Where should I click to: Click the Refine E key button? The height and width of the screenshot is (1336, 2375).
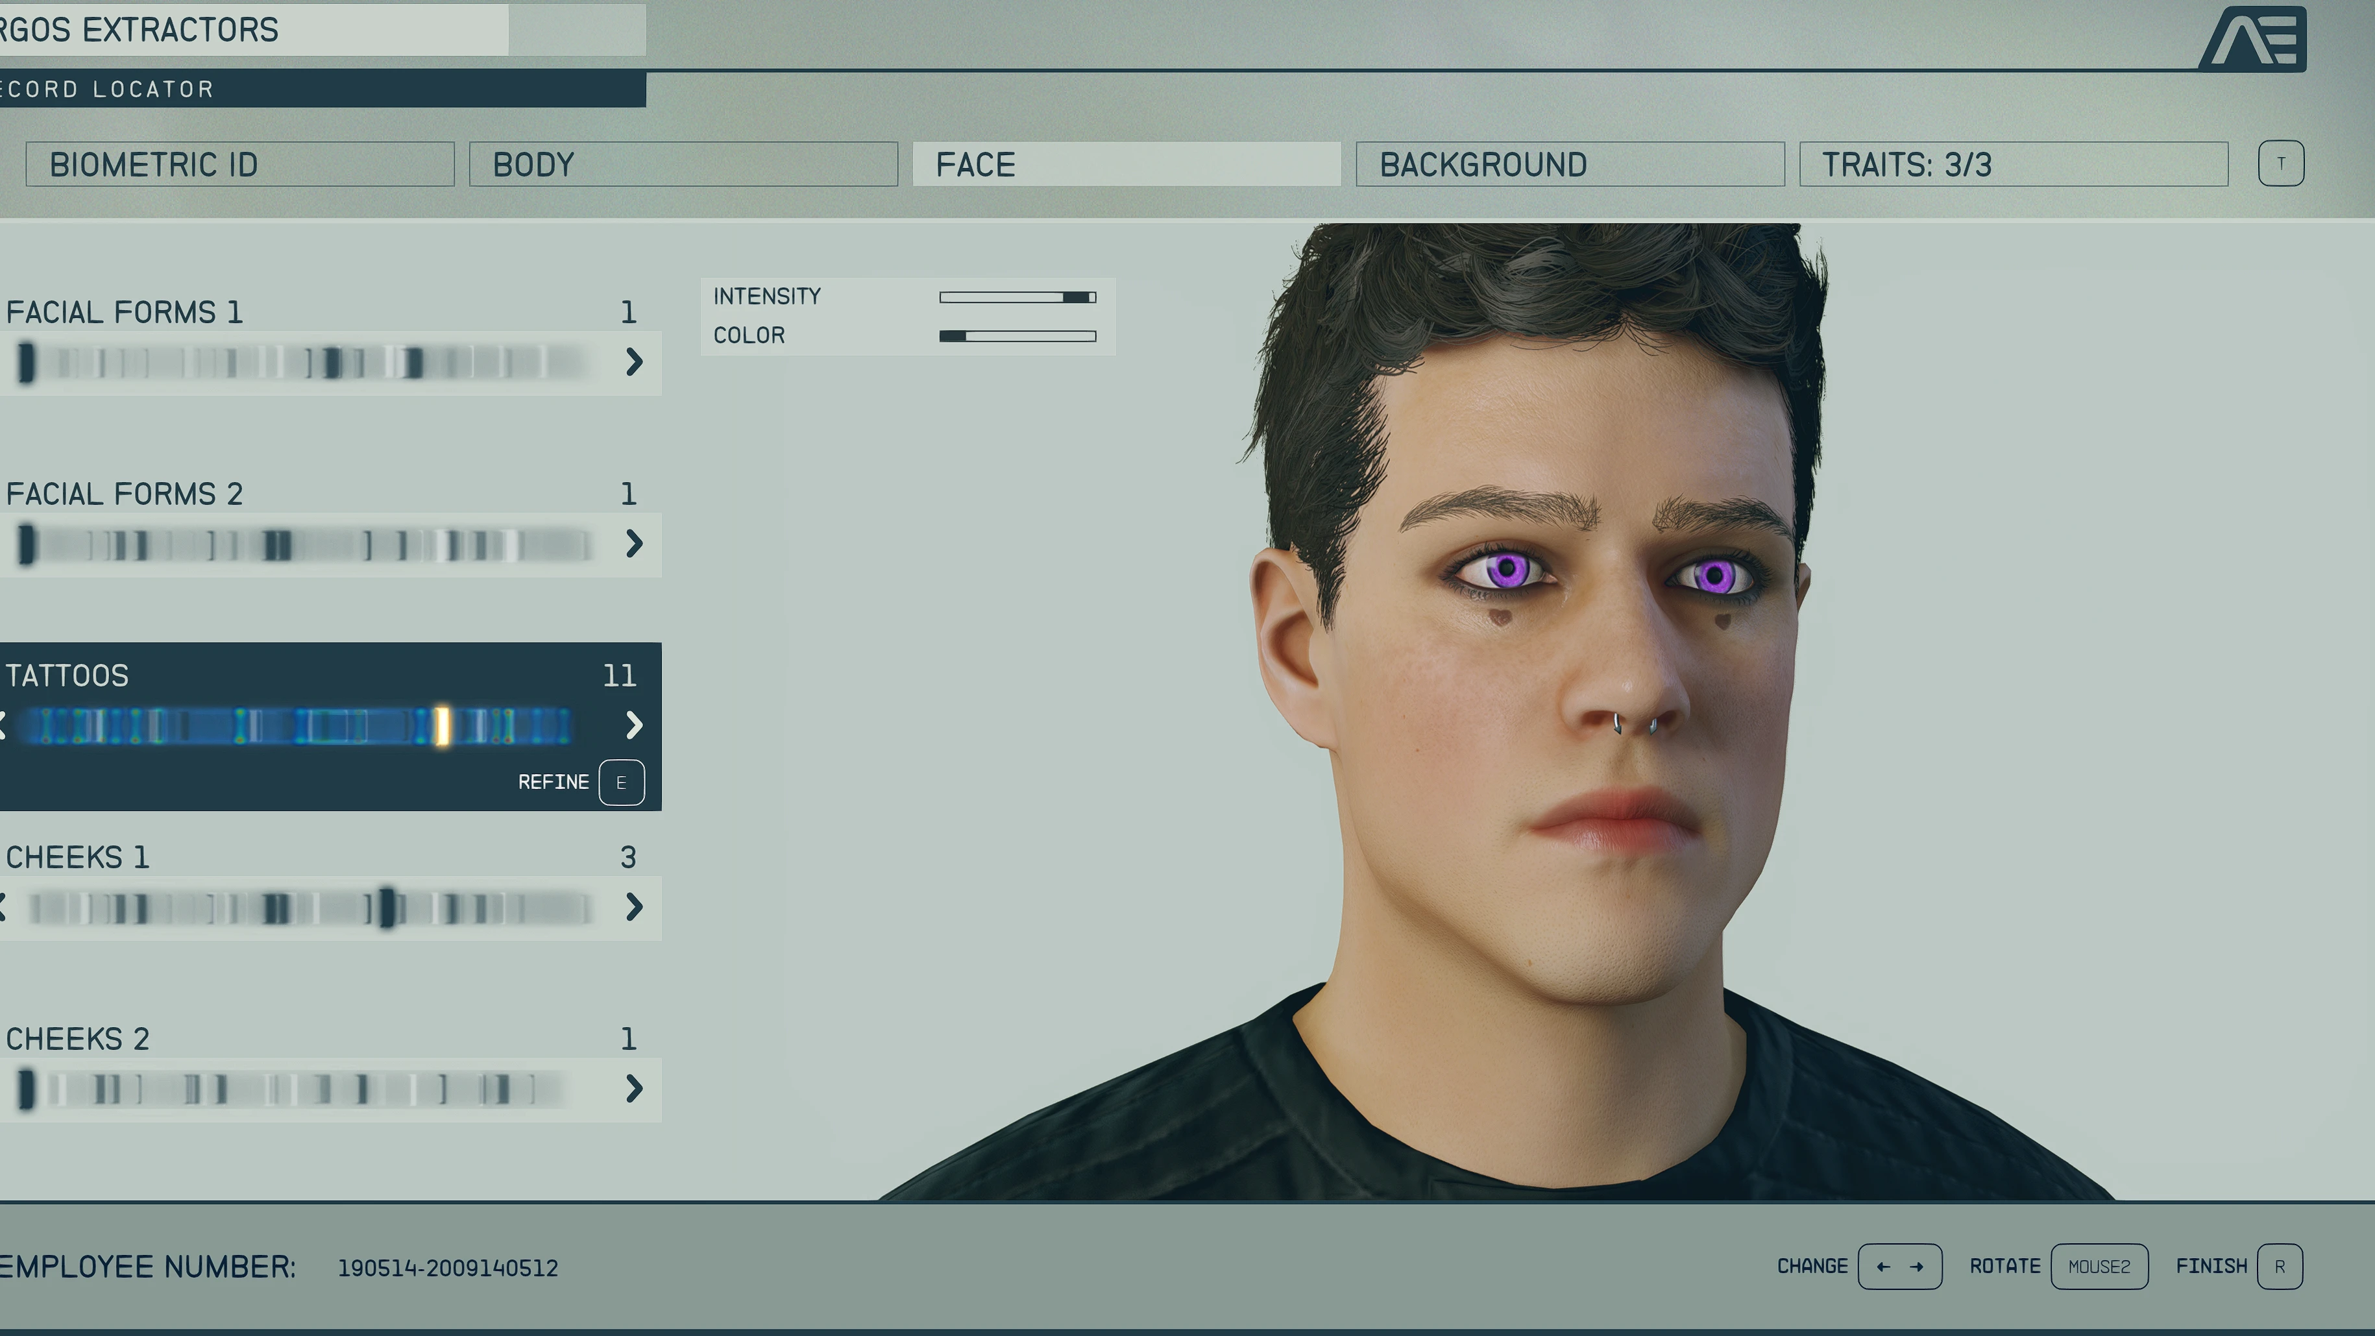[622, 782]
